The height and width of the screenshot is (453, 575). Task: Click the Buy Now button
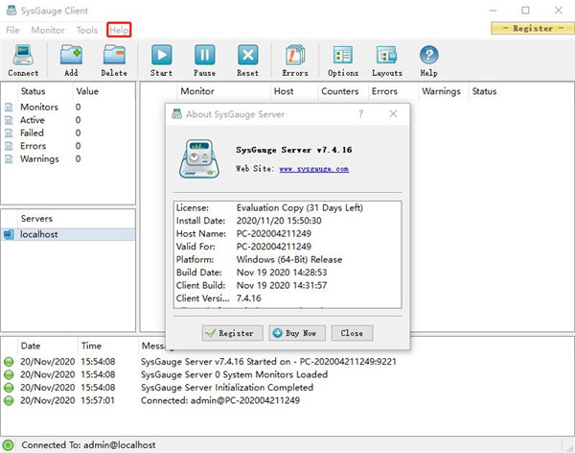coord(297,333)
